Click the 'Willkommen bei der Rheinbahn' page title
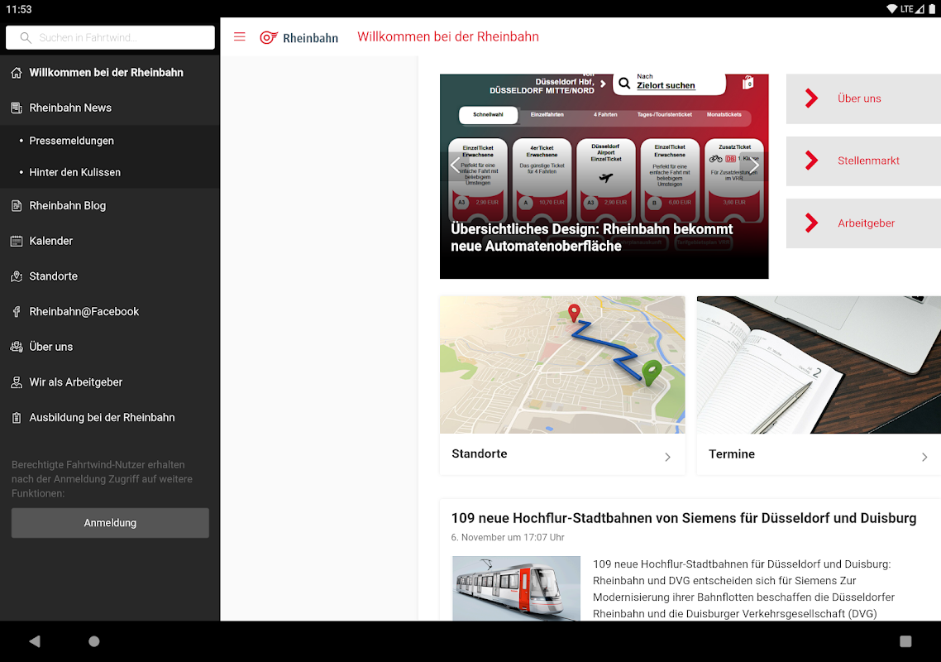Viewport: 941px width, 662px height. click(447, 36)
